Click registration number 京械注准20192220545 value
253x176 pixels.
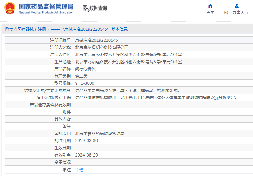coord(96,40)
